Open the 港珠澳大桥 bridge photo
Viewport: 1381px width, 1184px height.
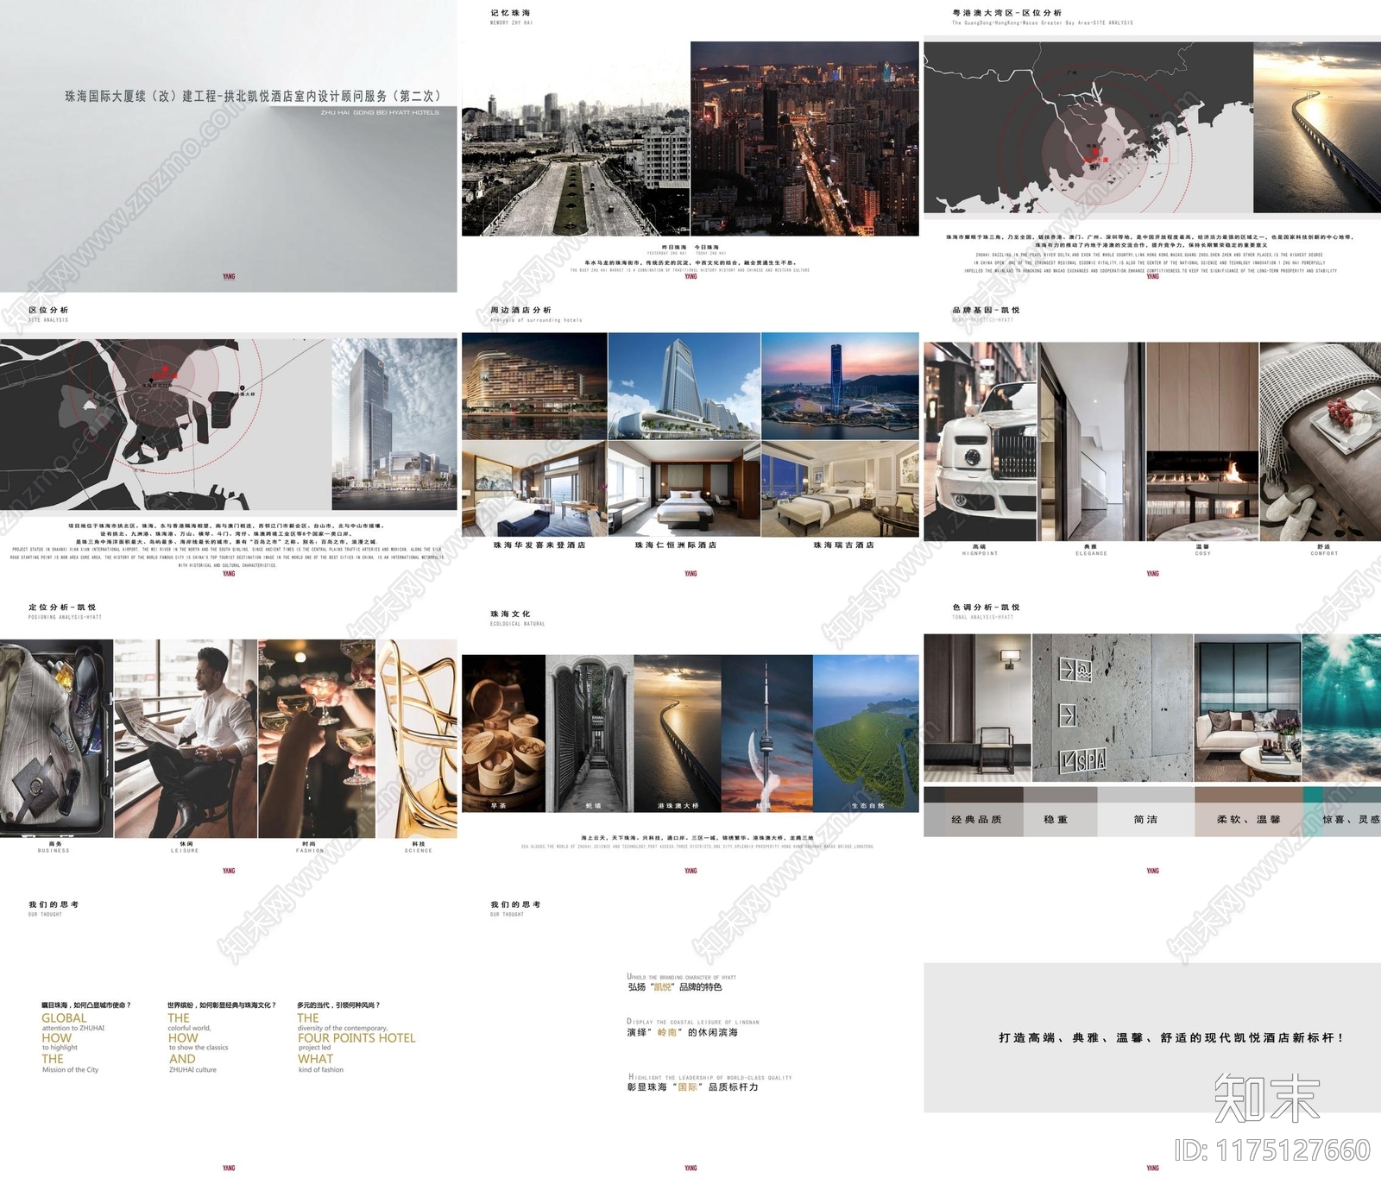point(678,734)
